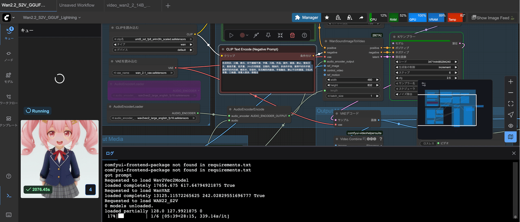Screen dimensions: 520x222
Task: Collapse the AudioEncoderEncode node dot
Action: click(x=230, y=109)
